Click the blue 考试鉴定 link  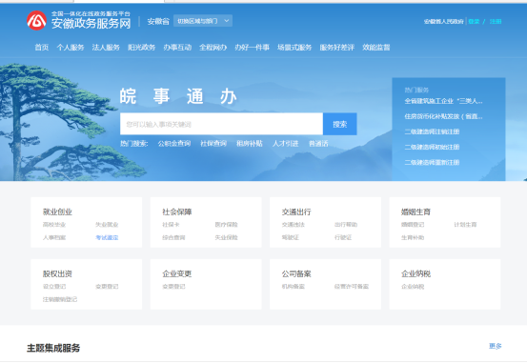tap(107, 237)
